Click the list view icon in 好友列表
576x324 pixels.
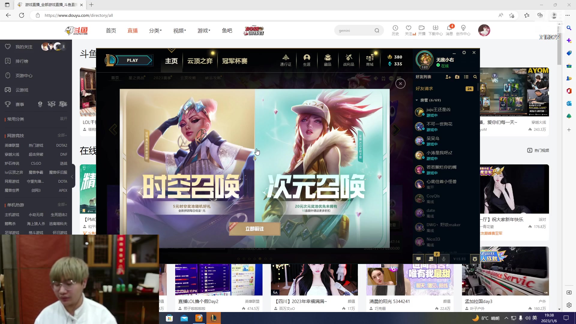[x=466, y=77]
